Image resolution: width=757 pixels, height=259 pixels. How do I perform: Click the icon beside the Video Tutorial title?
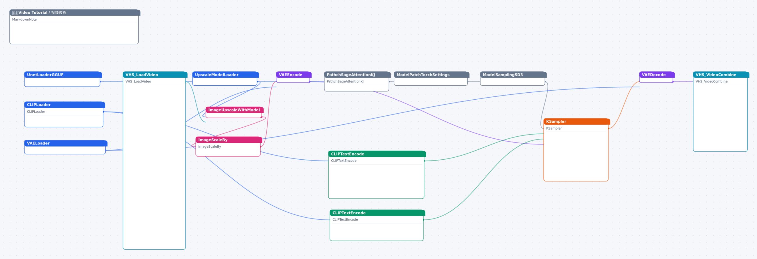[x=15, y=13]
